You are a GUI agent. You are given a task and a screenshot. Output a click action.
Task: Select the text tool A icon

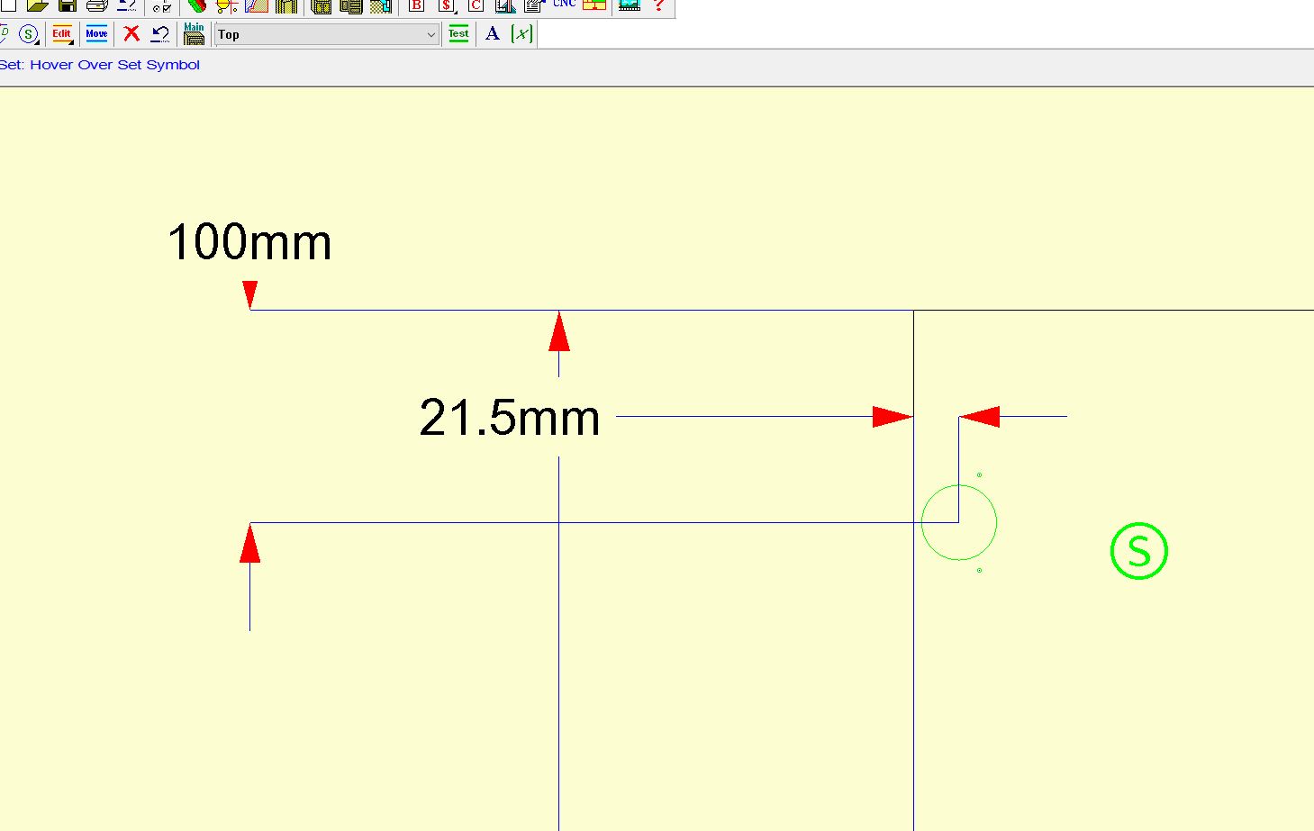pyautogui.click(x=492, y=34)
